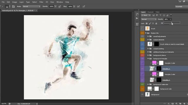Lock transparent pixels icon
Image resolution: width=188 pixels, height=105 pixels.
pos(147,23)
